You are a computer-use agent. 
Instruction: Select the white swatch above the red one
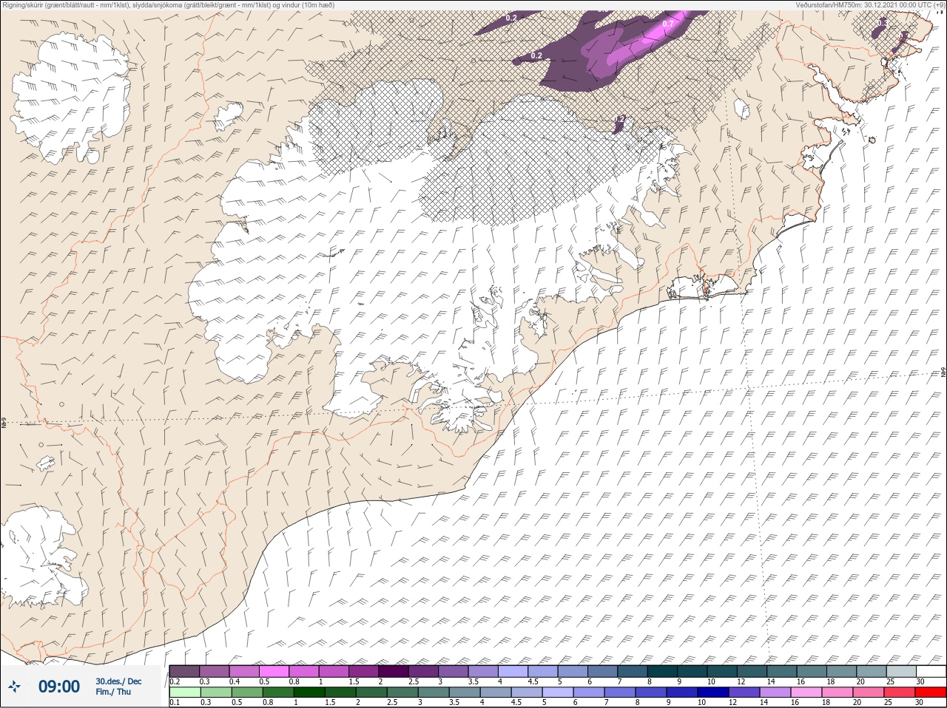(930, 671)
